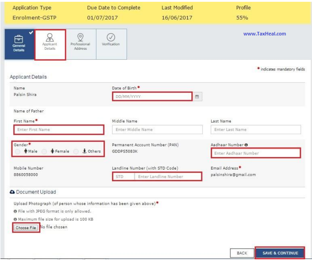Image resolution: width=312 pixels, height=262 pixels.
Task: Click the briefcase icon in General Details
Action: [19, 38]
